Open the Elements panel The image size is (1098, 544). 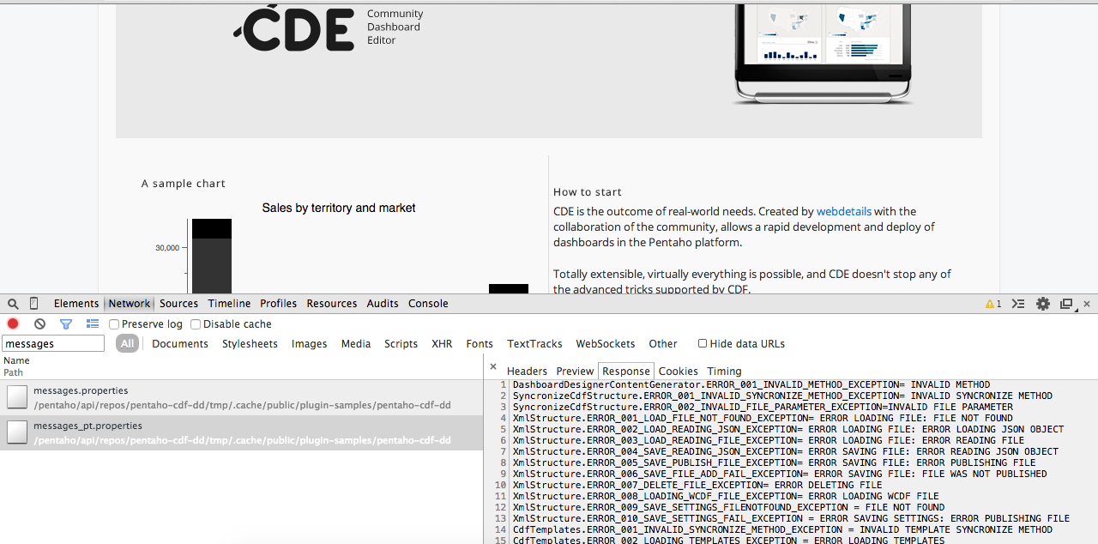point(76,304)
